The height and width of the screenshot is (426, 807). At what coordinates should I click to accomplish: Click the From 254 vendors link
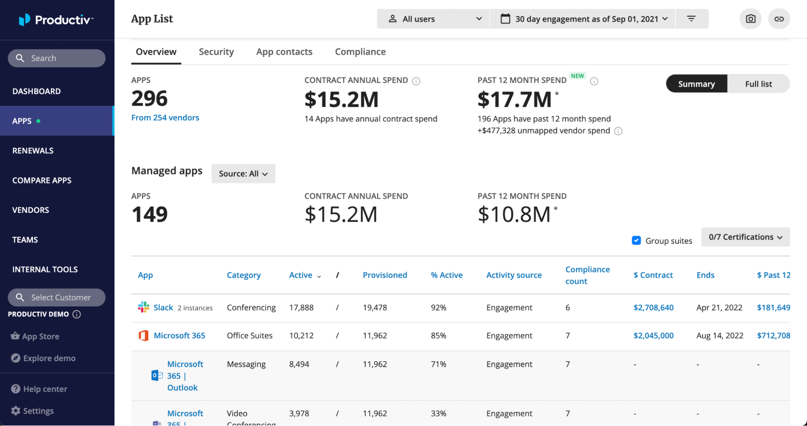(165, 117)
